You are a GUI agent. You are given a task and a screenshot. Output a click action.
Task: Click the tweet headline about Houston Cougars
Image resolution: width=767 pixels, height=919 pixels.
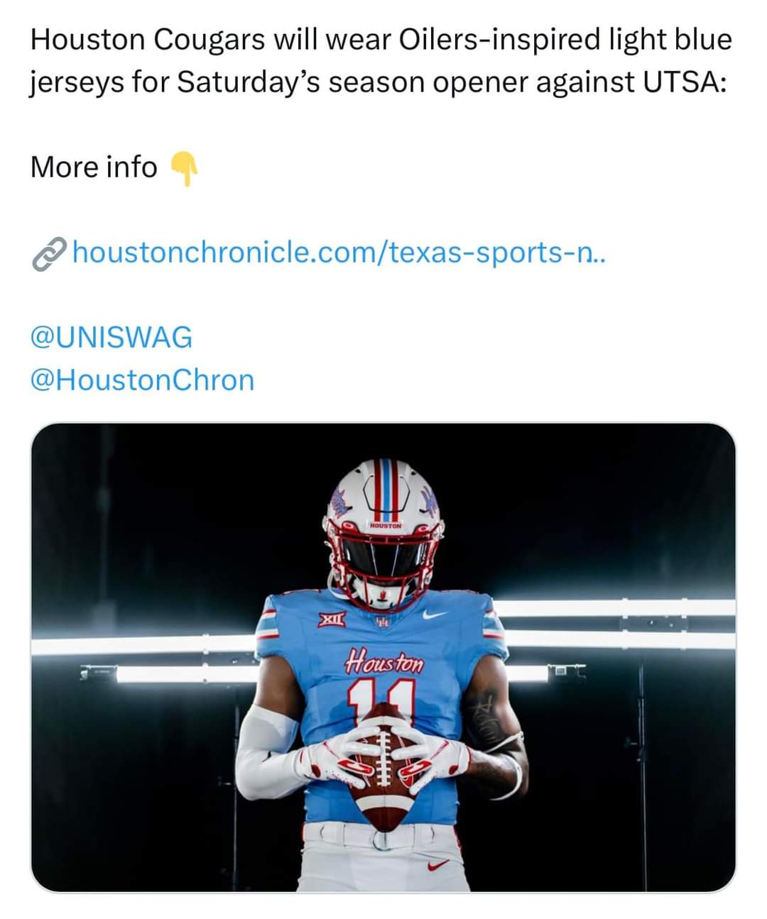381,61
